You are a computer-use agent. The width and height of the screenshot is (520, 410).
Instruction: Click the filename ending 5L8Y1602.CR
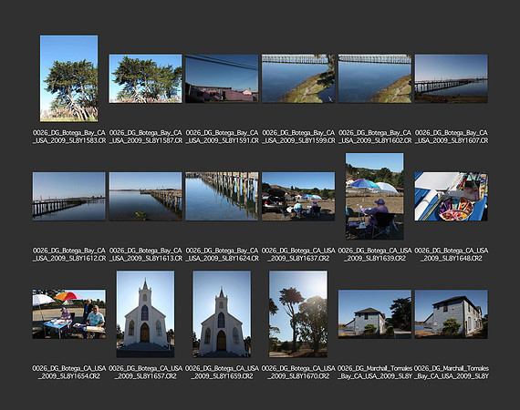375,137
